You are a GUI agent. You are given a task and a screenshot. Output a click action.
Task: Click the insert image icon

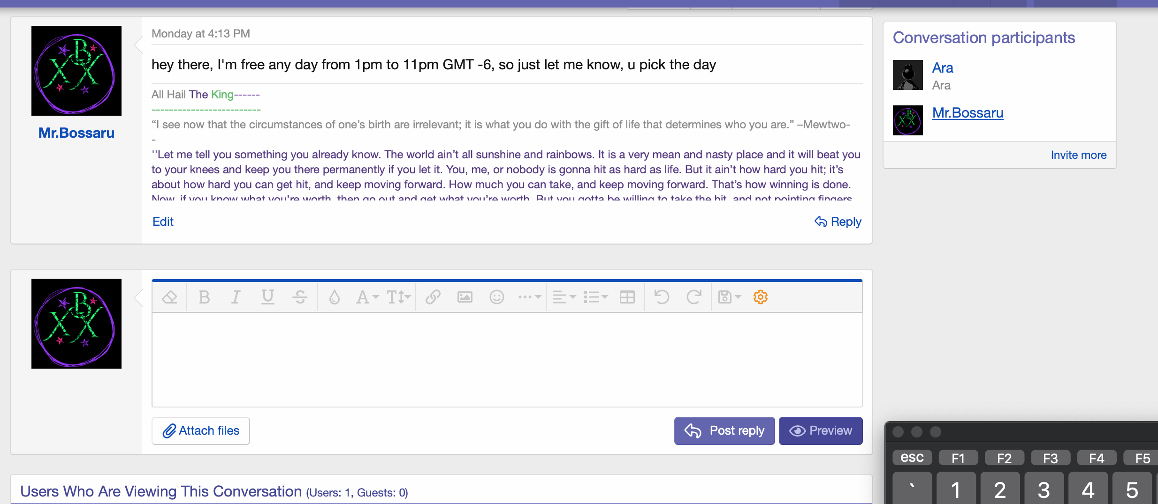coord(465,297)
